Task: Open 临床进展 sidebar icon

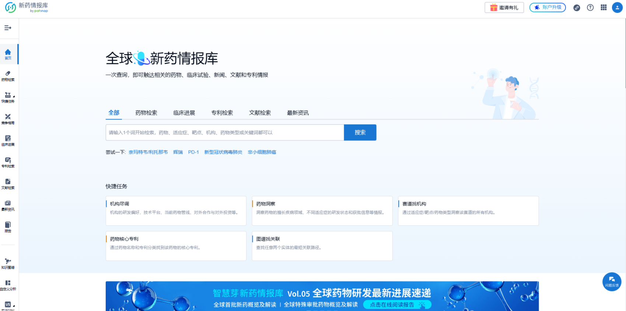Action: 8,140
